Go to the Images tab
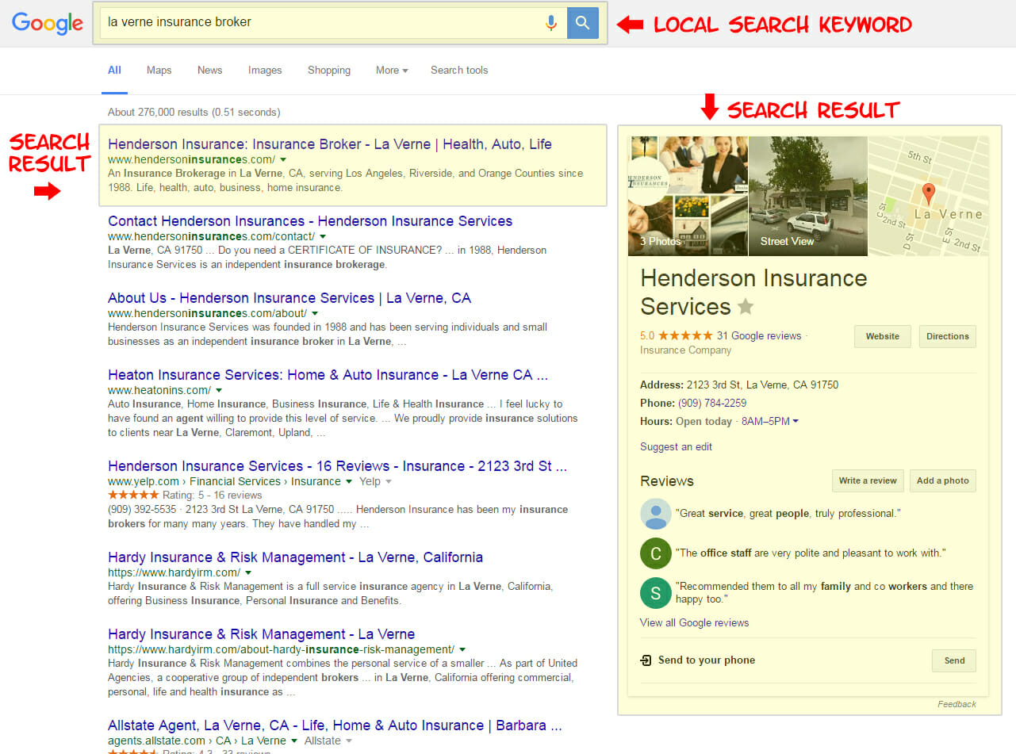This screenshot has height=754, width=1016. [x=265, y=70]
